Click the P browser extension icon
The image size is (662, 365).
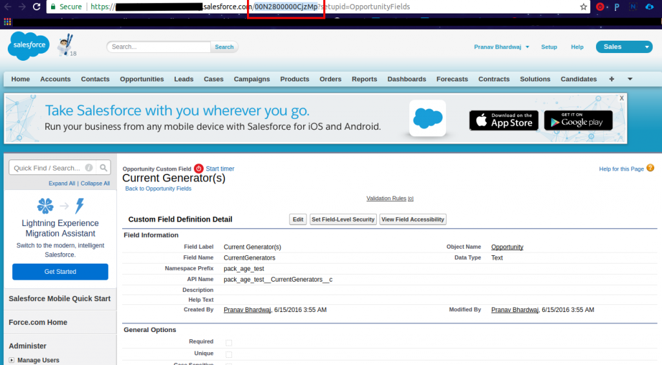click(x=617, y=6)
